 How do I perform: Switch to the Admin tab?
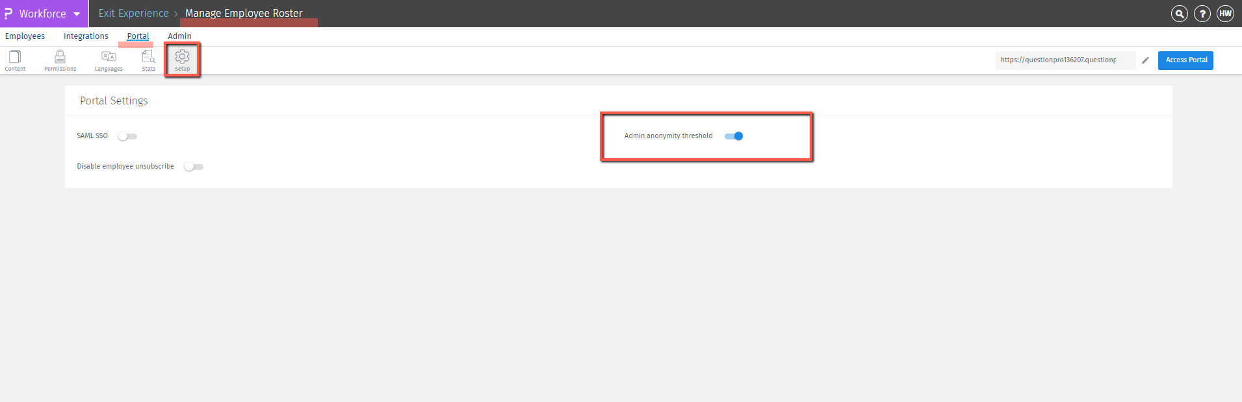click(x=179, y=36)
